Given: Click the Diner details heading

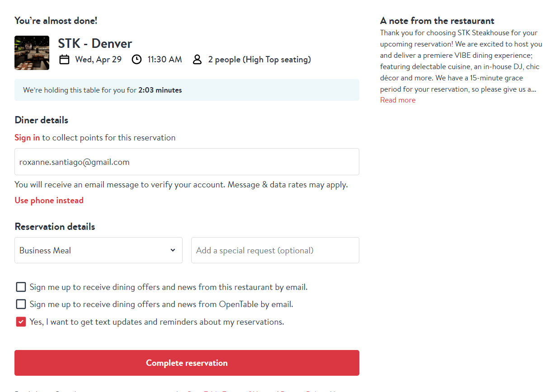Looking at the screenshot, I should click(x=42, y=120).
